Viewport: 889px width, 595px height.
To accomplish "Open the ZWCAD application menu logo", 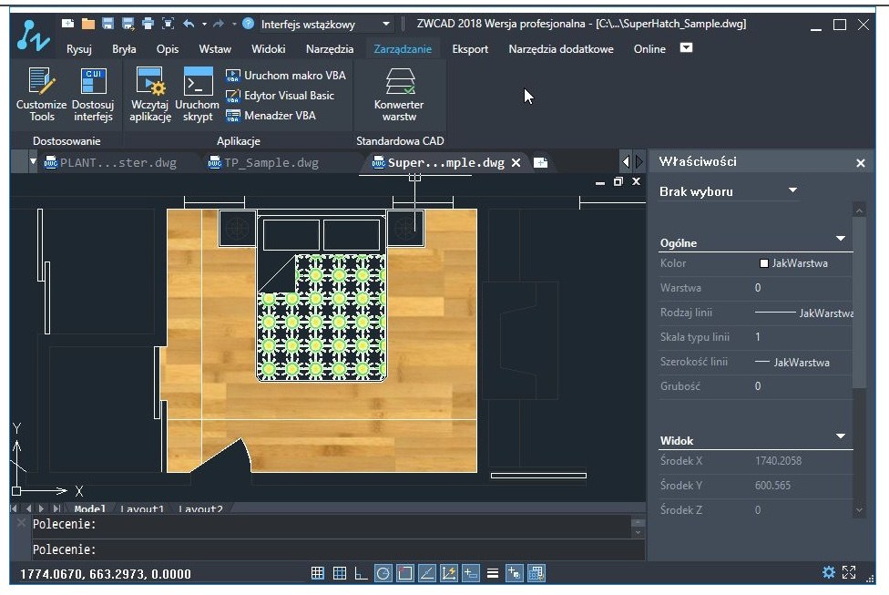I will (x=33, y=36).
